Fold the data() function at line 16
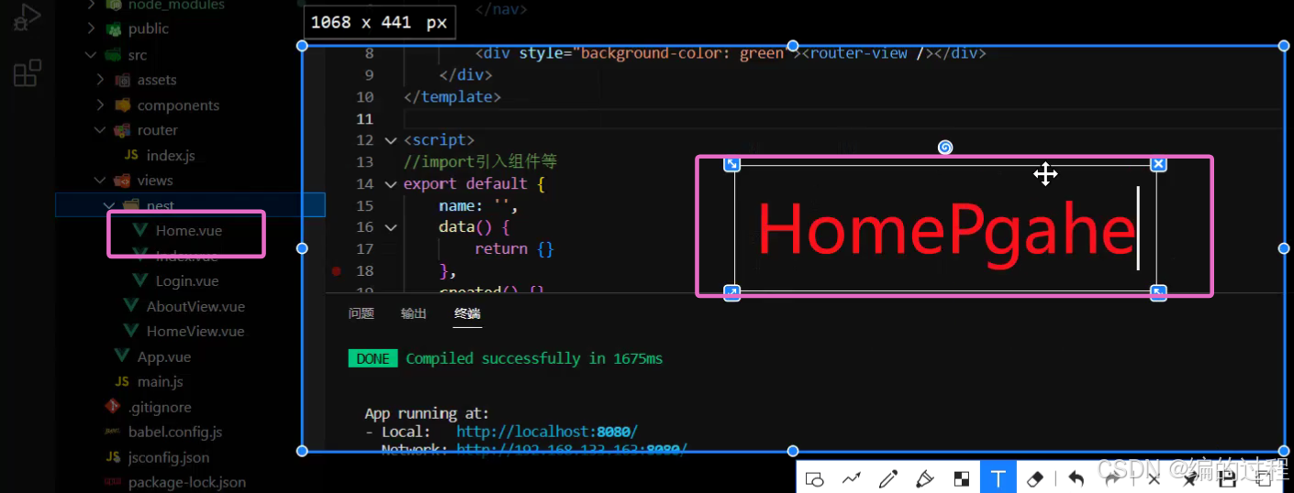This screenshot has width=1294, height=493. [x=392, y=227]
